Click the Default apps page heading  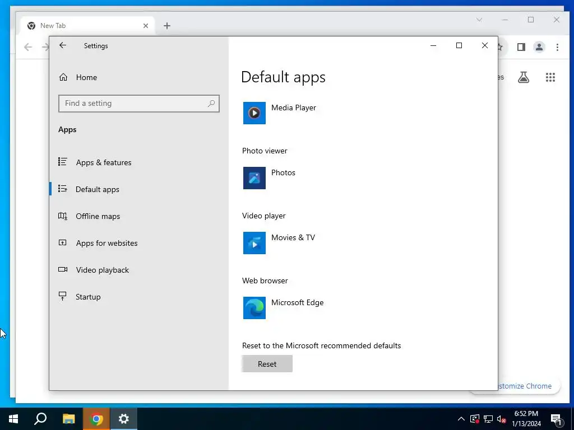(x=283, y=77)
